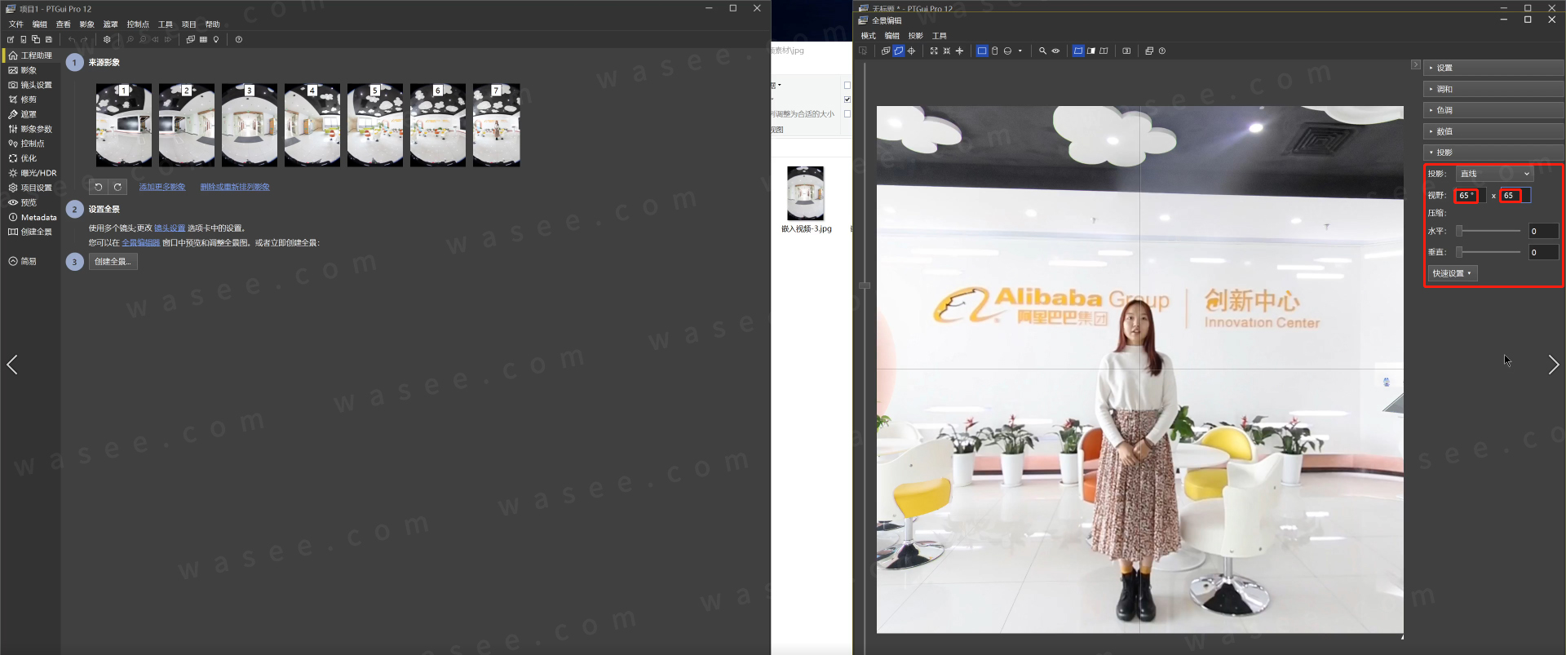Click the fit panorama expand icon
The height and width of the screenshot is (655, 1566).
[934, 51]
